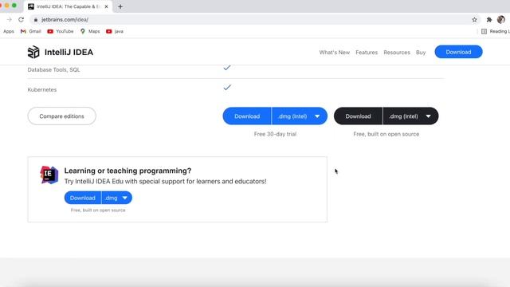This screenshot has width=510, height=287.
Task: Download the open source edition
Action: pyautogui.click(x=358, y=116)
